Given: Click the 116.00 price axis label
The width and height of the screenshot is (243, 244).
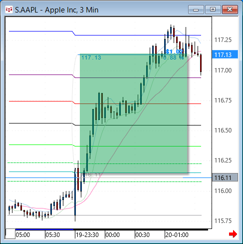Looking at the screenshot, I should click(223, 190).
